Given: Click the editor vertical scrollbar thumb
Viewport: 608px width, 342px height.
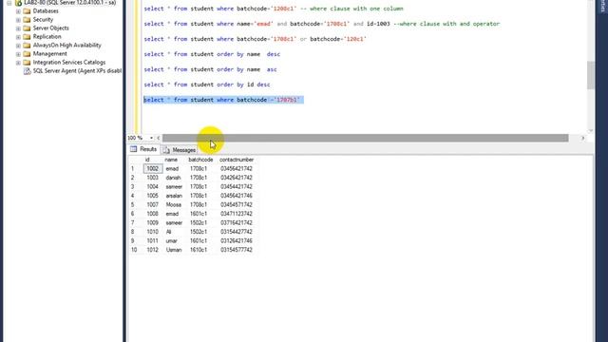Looking at the screenshot, I should click(590, 75).
